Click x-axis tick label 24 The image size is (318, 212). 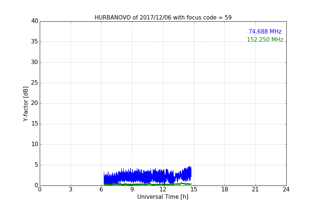point(286,190)
